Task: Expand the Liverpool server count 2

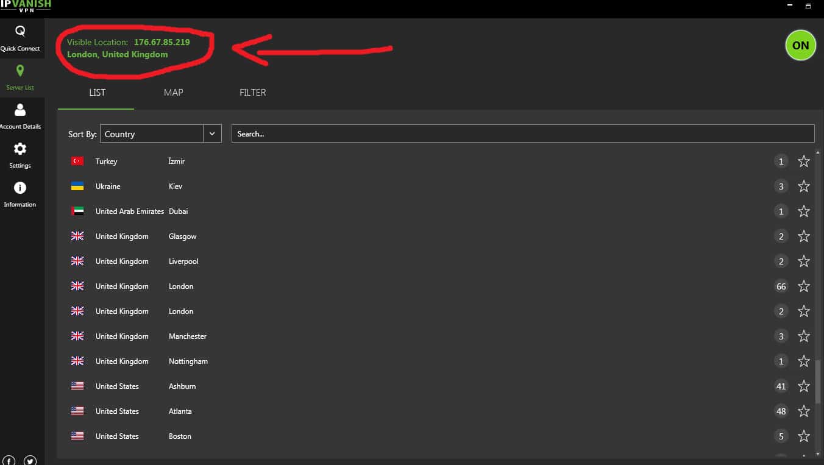Action: click(x=781, y=261)
